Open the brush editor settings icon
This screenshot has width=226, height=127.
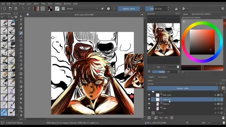click(x=57, y=8)
